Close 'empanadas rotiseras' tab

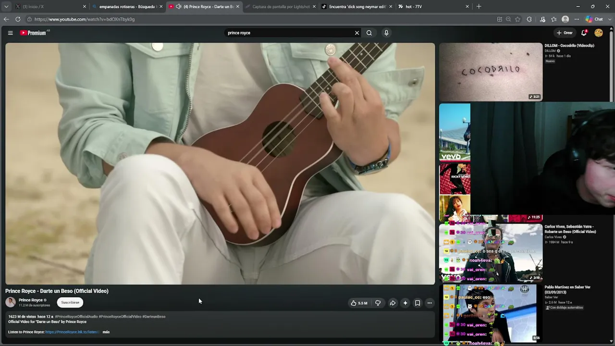coord(161,7)
